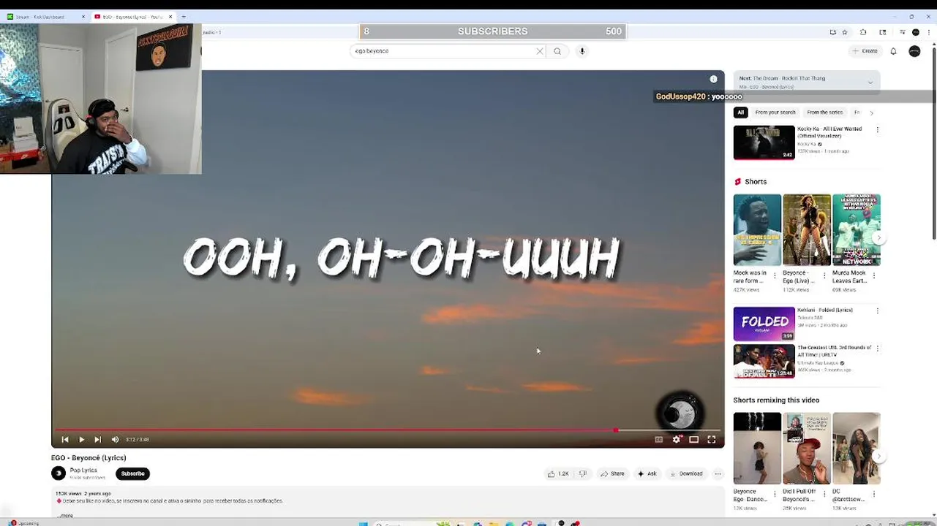Click the search magnifier button
The width and height of the screenshot is (937, 526).
[x=557, y=51]
